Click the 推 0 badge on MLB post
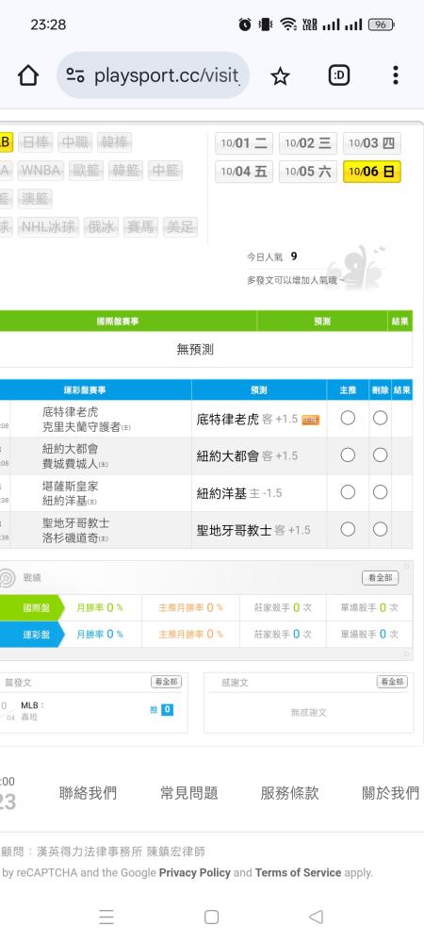The height and width of the screenshot is (943, 424). [161, 710]
